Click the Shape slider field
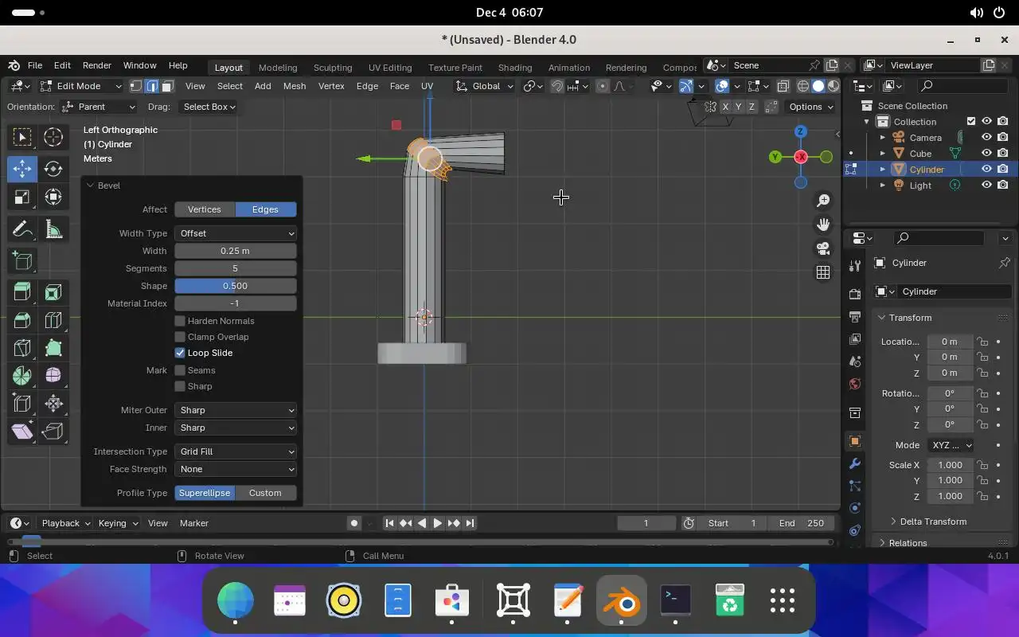Screen dimensions: 1019x637 (236, 286)
